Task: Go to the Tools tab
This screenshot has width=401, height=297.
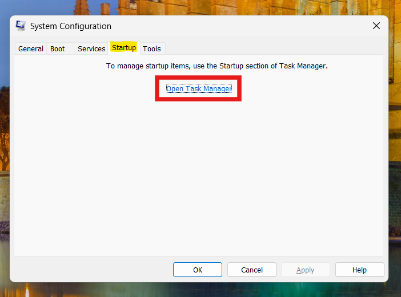Action: tap(152, 48)
